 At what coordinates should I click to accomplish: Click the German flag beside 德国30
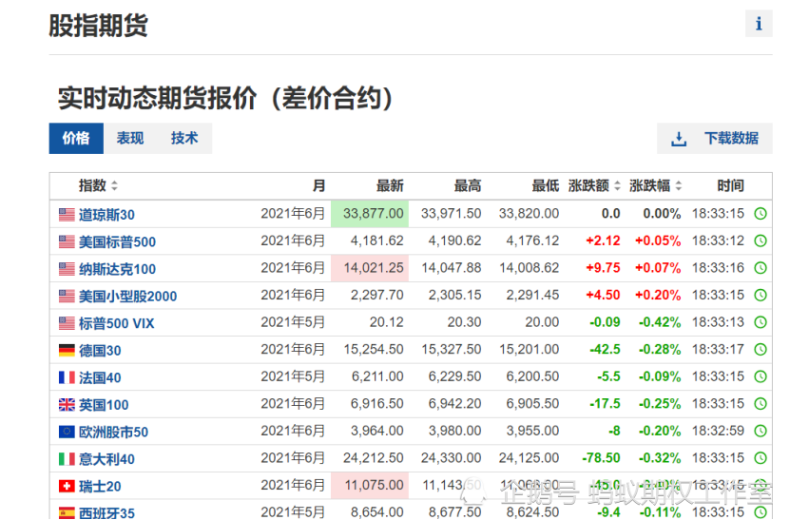point(67,350)
